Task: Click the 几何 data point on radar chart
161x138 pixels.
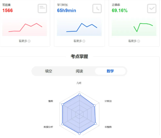Action: [x=79, y=94]
